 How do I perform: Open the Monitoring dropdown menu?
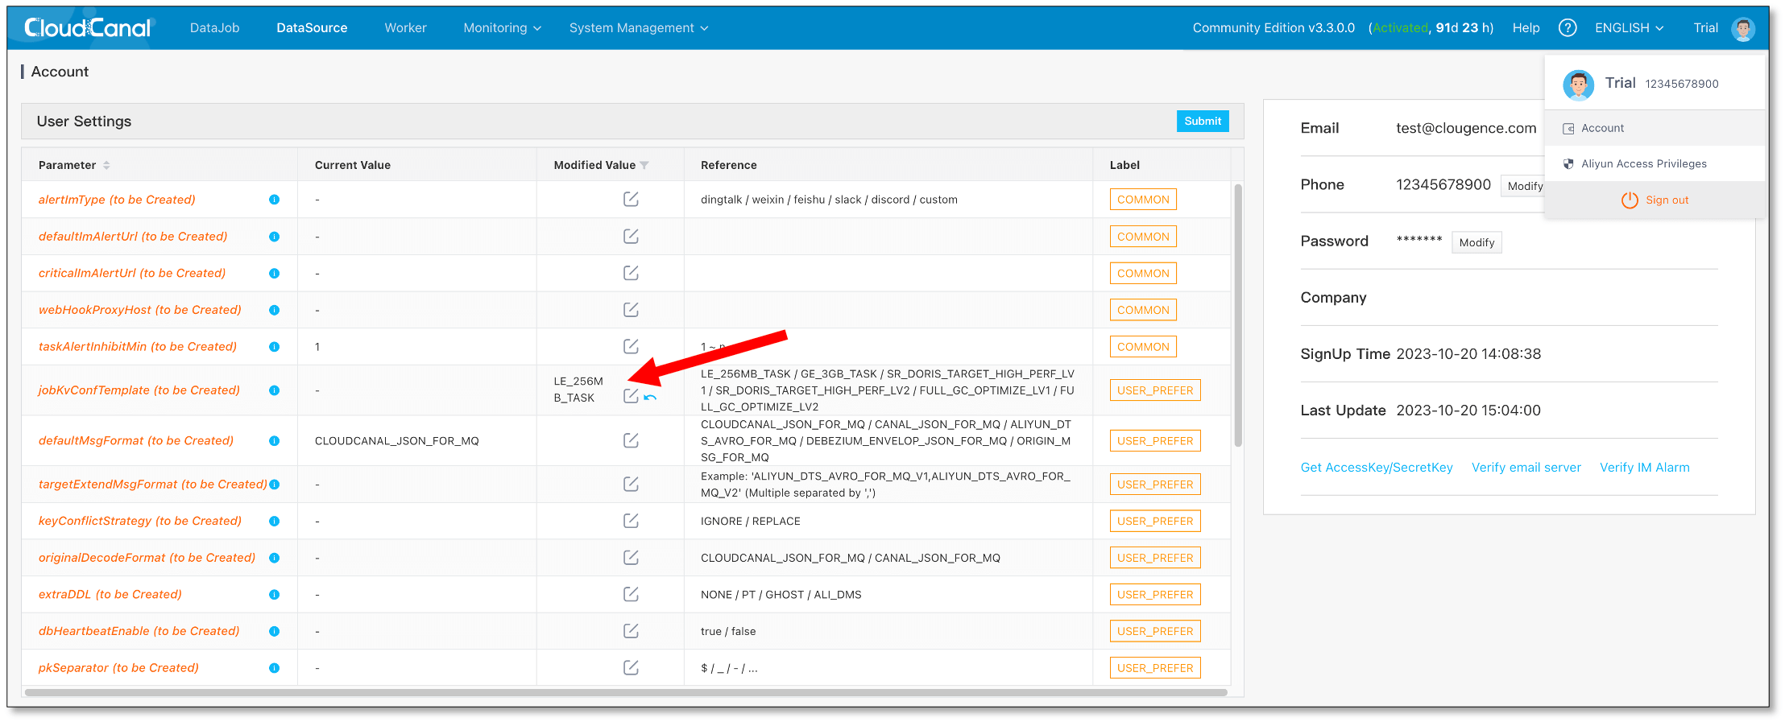(x=501, y=27)
